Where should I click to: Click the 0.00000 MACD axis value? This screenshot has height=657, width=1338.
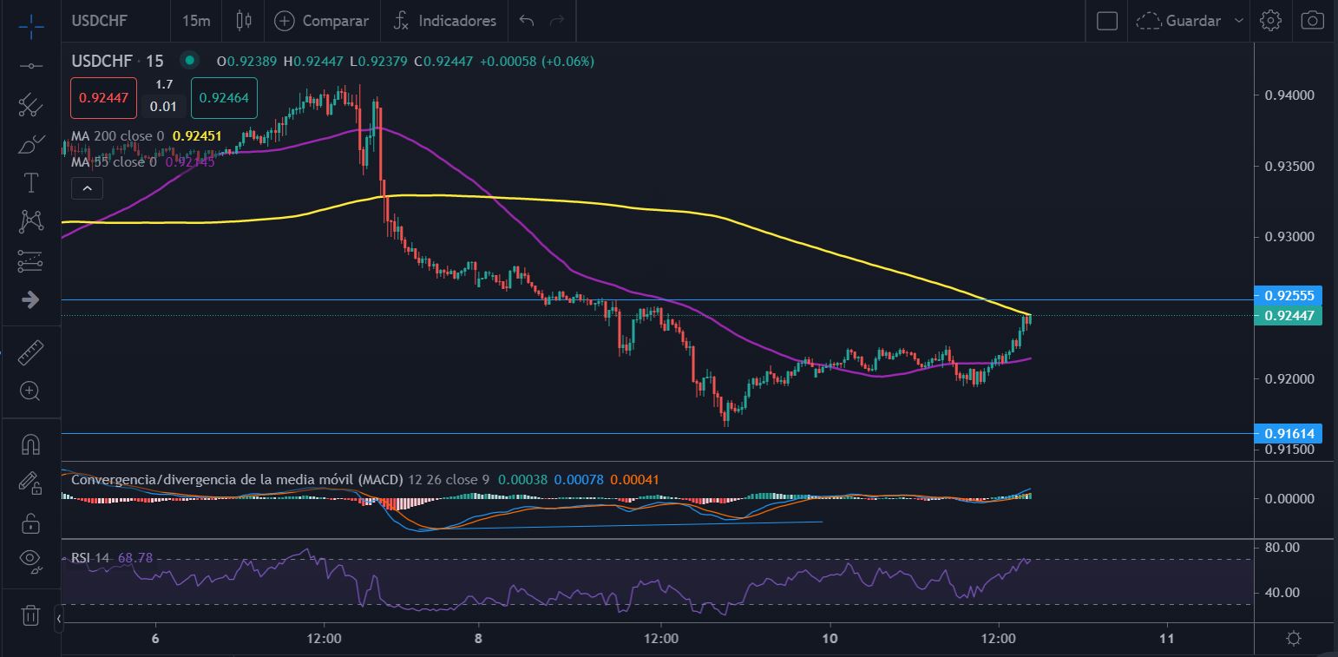point(1289,499)
